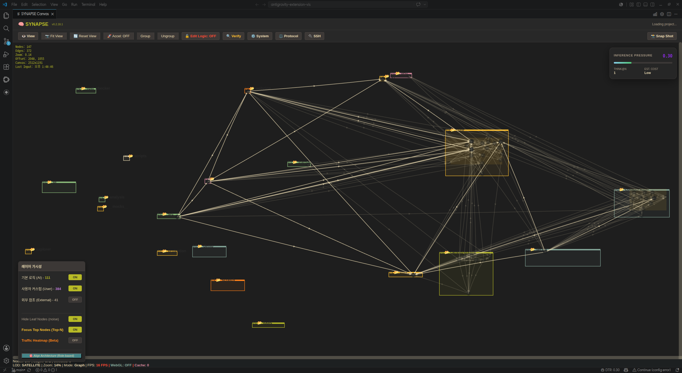Click Align Architecture (Role-based) button
Screen dimensions: 682x373
[52, 356]
